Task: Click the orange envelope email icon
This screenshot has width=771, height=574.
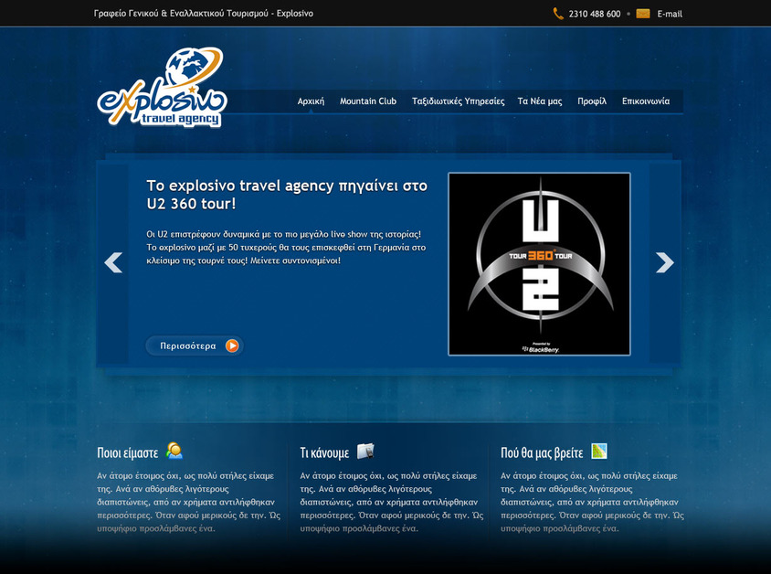Action: [x=643, y=14]
